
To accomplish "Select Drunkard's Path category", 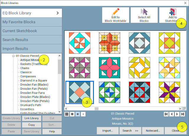I will coord(30,105).
